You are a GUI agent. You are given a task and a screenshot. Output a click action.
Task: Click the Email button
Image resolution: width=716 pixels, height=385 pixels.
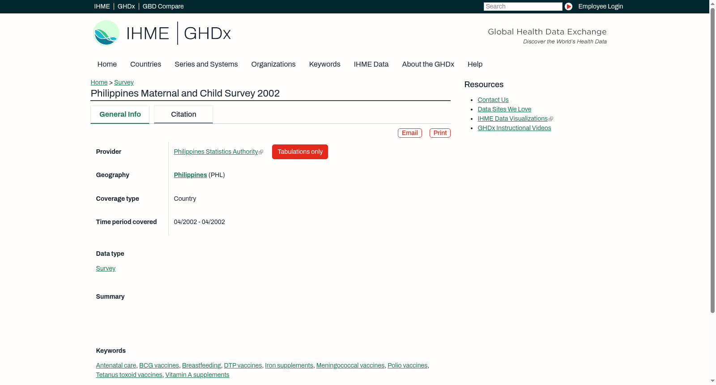[410, 133]
